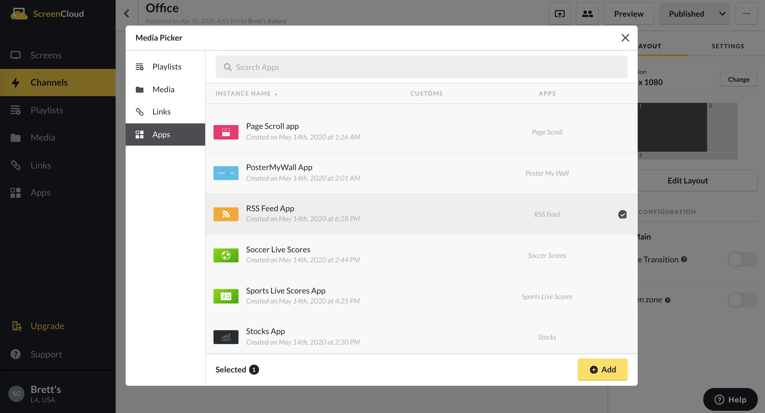Click the Media icon in sidebar
Image resolution: width=765 pixels, height=413 pixels.
(15, 137)
